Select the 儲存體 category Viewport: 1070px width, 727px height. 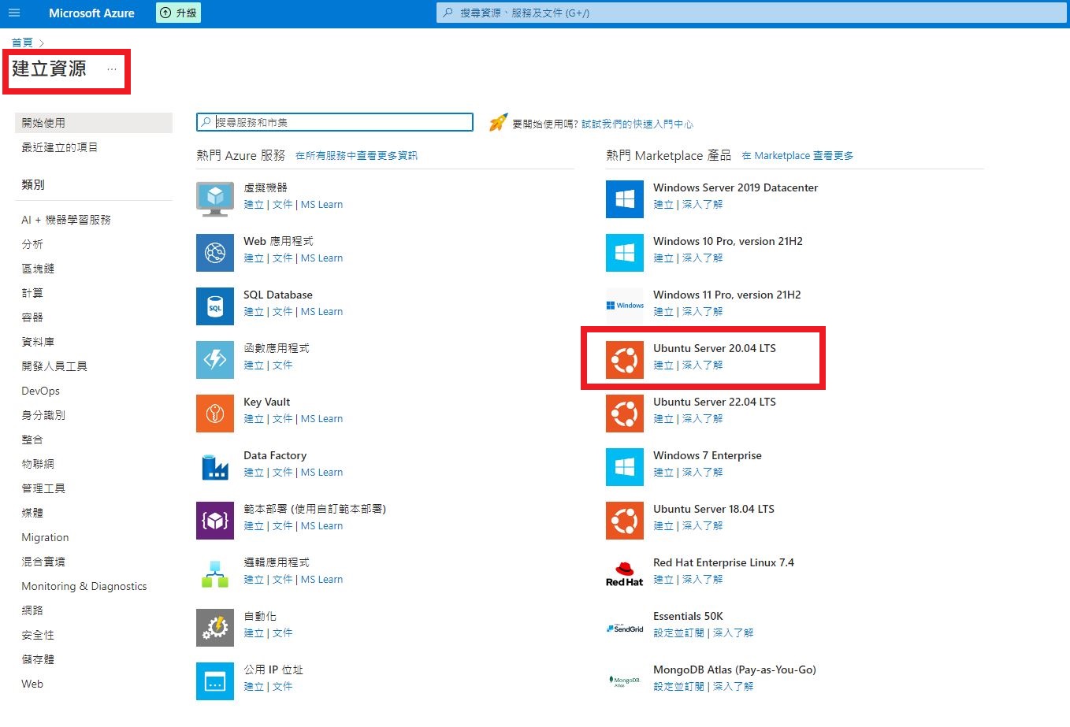click(38, 659)
